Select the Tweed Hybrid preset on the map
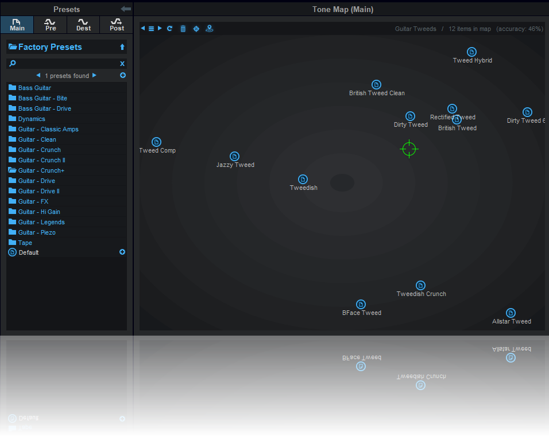The image size is (549, 436). (x=471, y=52)
